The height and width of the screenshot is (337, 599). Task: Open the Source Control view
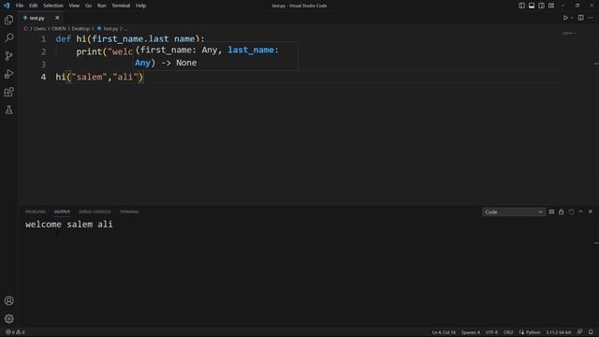[x=8, y=56]
